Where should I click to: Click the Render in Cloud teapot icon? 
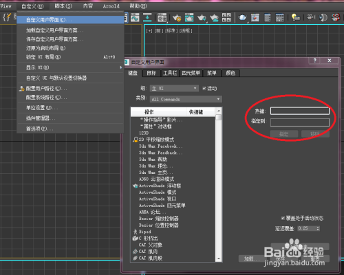(x=214, y=18)
